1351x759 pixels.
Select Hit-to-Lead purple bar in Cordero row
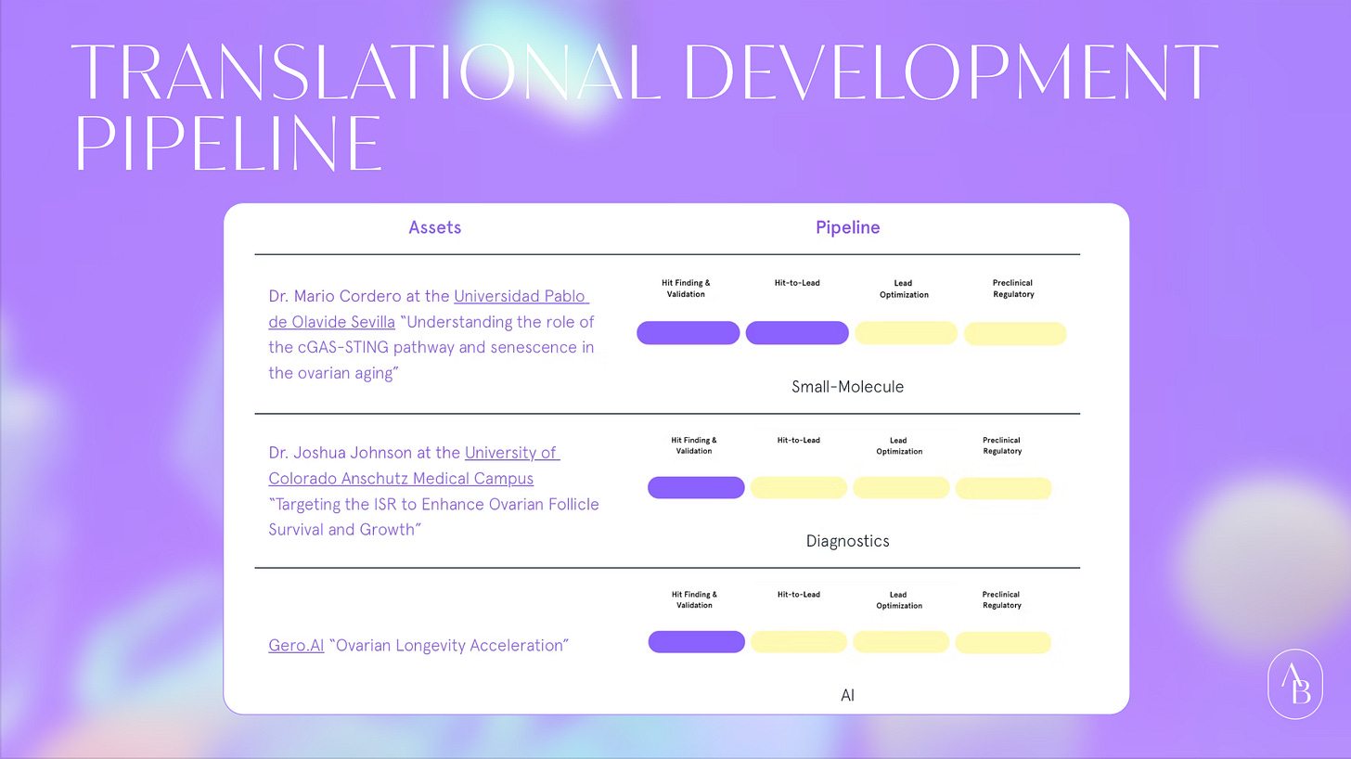[x=797, y=332]
